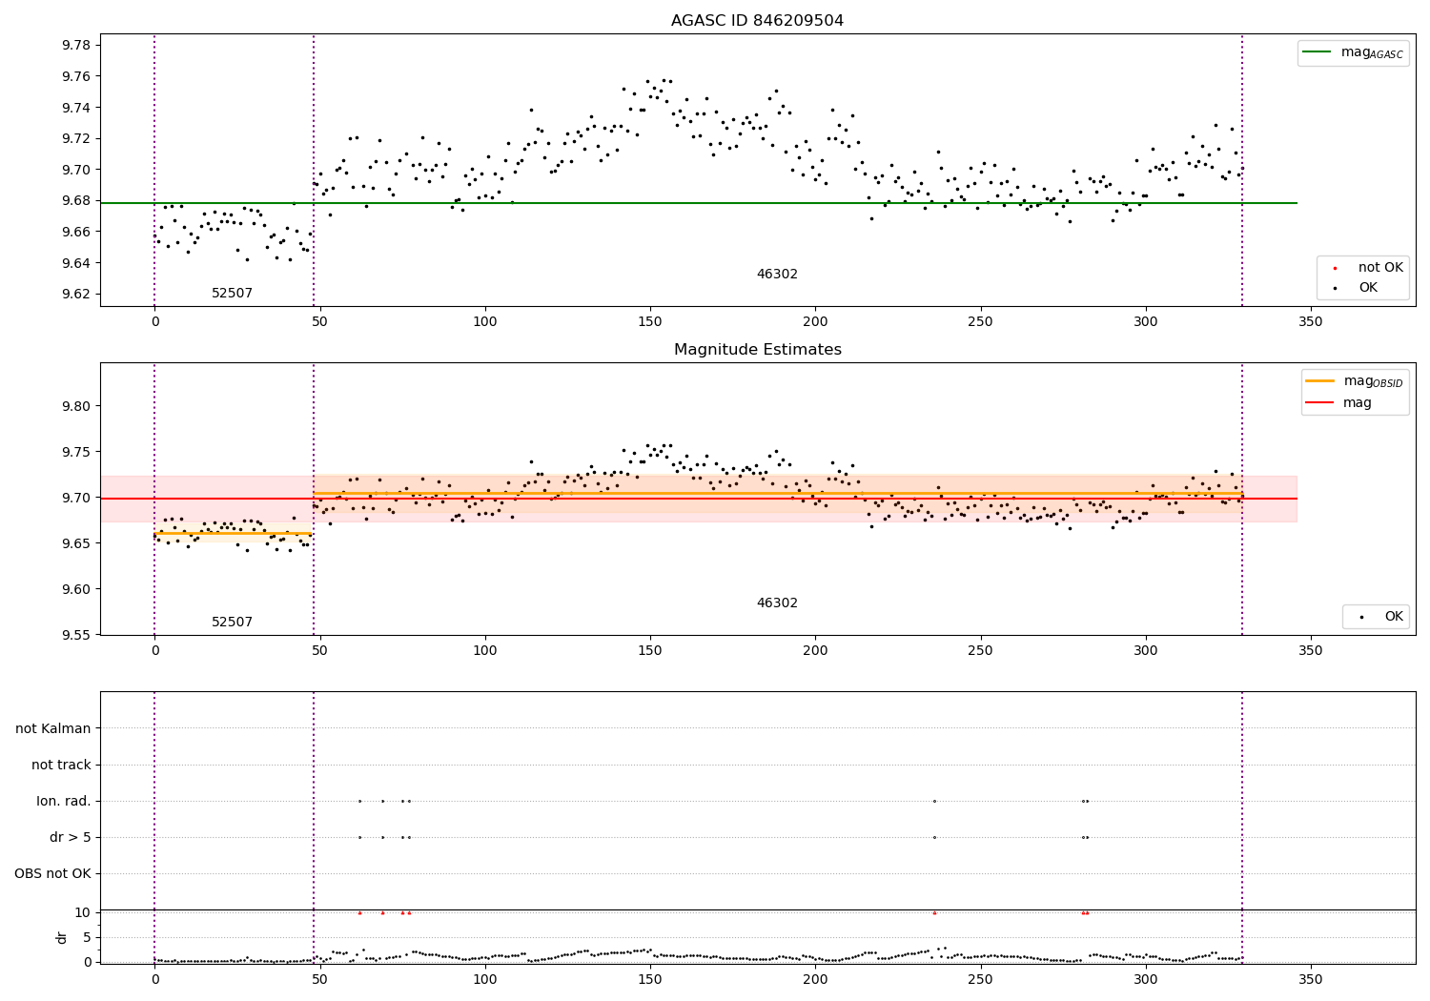Click the 'dr' y-axis label in bottom plot
The width and height of the screenshot is (1430, 1001).
click(62, 937)
